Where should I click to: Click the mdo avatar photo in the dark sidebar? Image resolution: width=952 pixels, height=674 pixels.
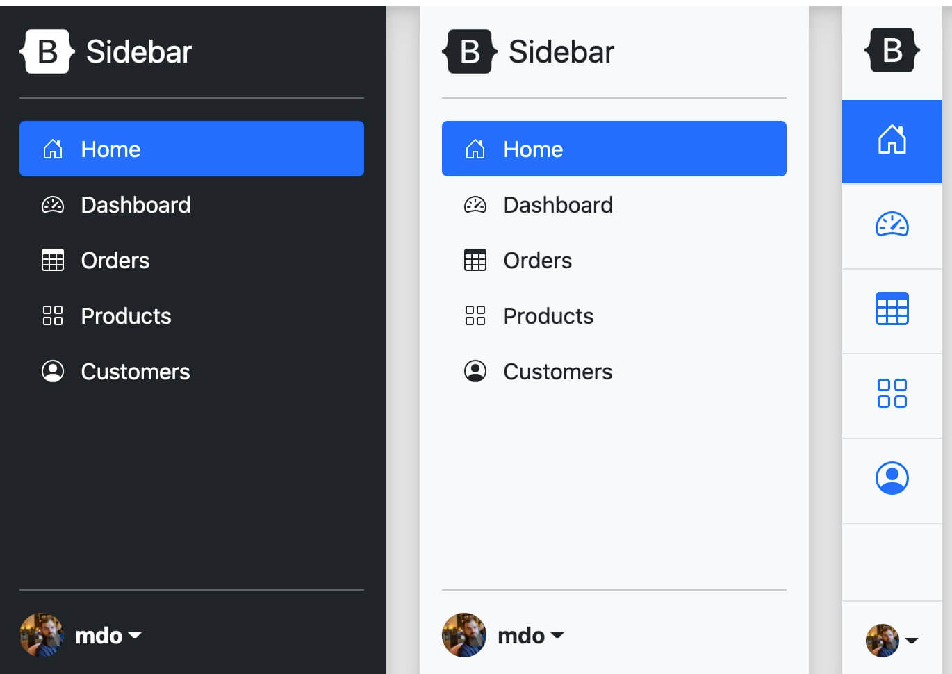42,635
